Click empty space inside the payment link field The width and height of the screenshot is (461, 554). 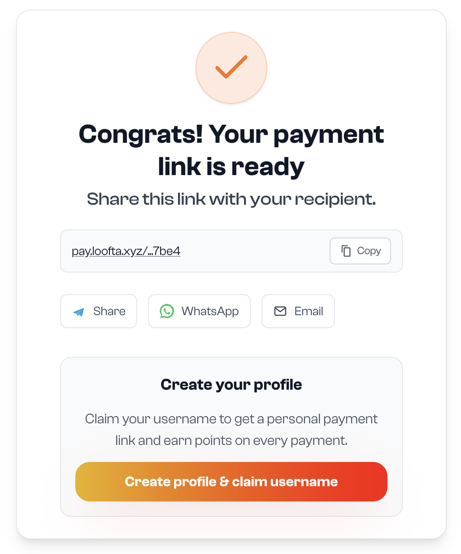point(256,251)
